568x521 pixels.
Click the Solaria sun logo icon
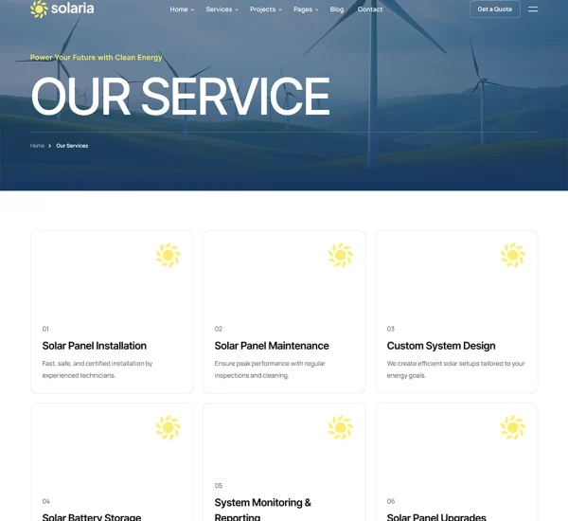pos(39,9)
